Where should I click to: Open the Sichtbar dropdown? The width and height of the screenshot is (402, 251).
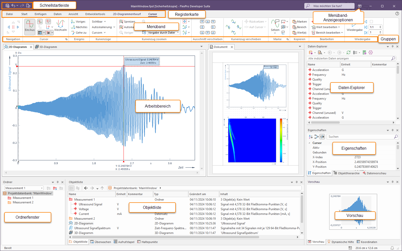click(x=99, y=22)
